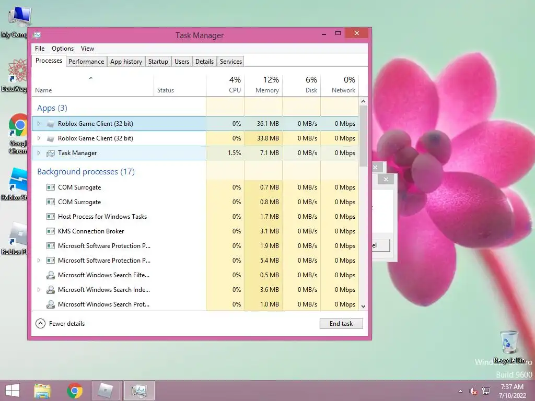This screenshot has width=535, height=401.
Task: Switch to the Users tab
Action: tap(181, 62)
